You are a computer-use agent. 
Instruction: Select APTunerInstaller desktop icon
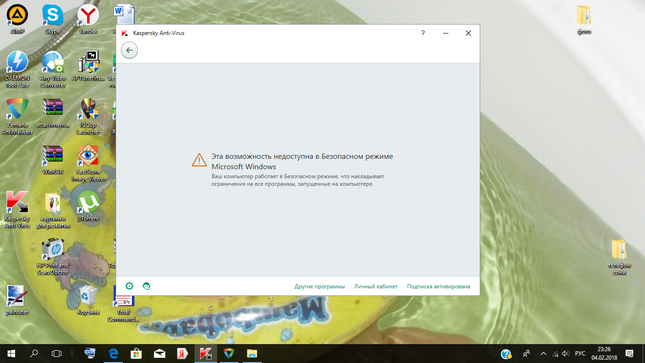pyautogui.click(x=88, y=66)
